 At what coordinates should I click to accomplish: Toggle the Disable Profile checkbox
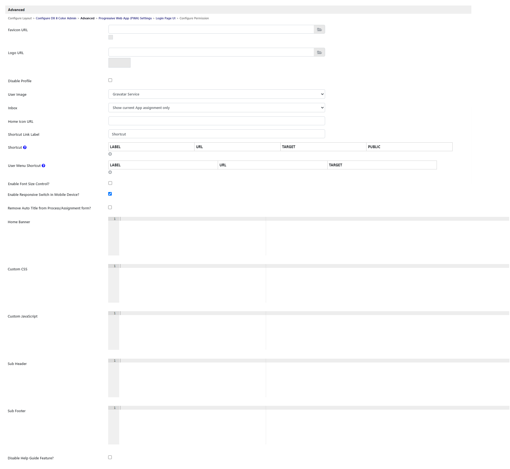(x=110, y=80)
